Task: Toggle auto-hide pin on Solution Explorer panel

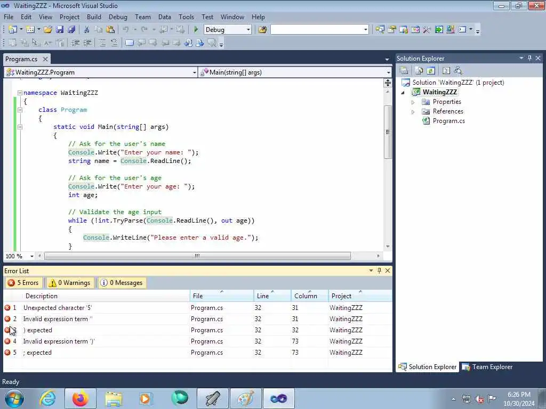Action: pyautogui.click(x=529, y=59)
